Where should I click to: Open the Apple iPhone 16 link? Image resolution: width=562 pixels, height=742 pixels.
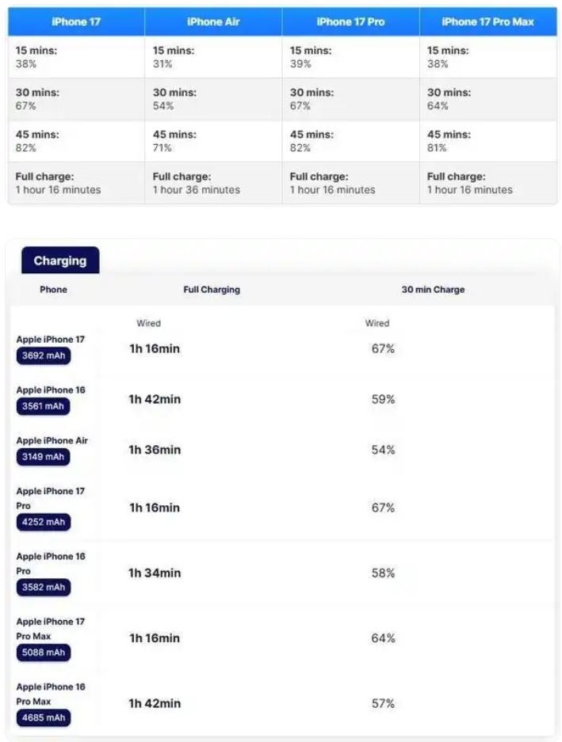click(51, 390)
